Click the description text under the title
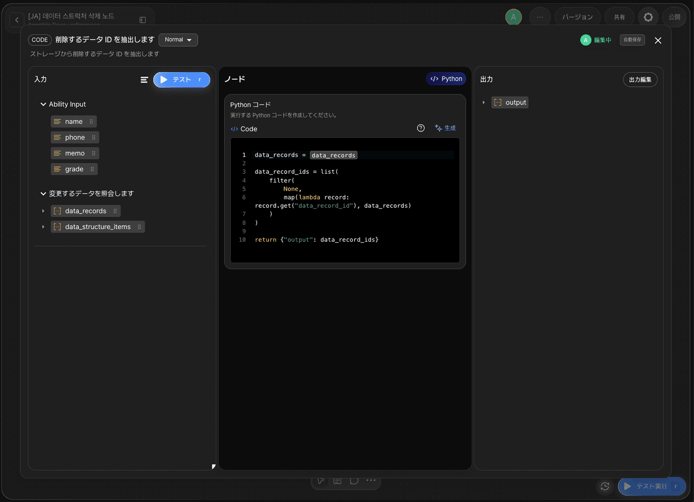This screenshot has height=502, width=694. (x=95, y=54)
